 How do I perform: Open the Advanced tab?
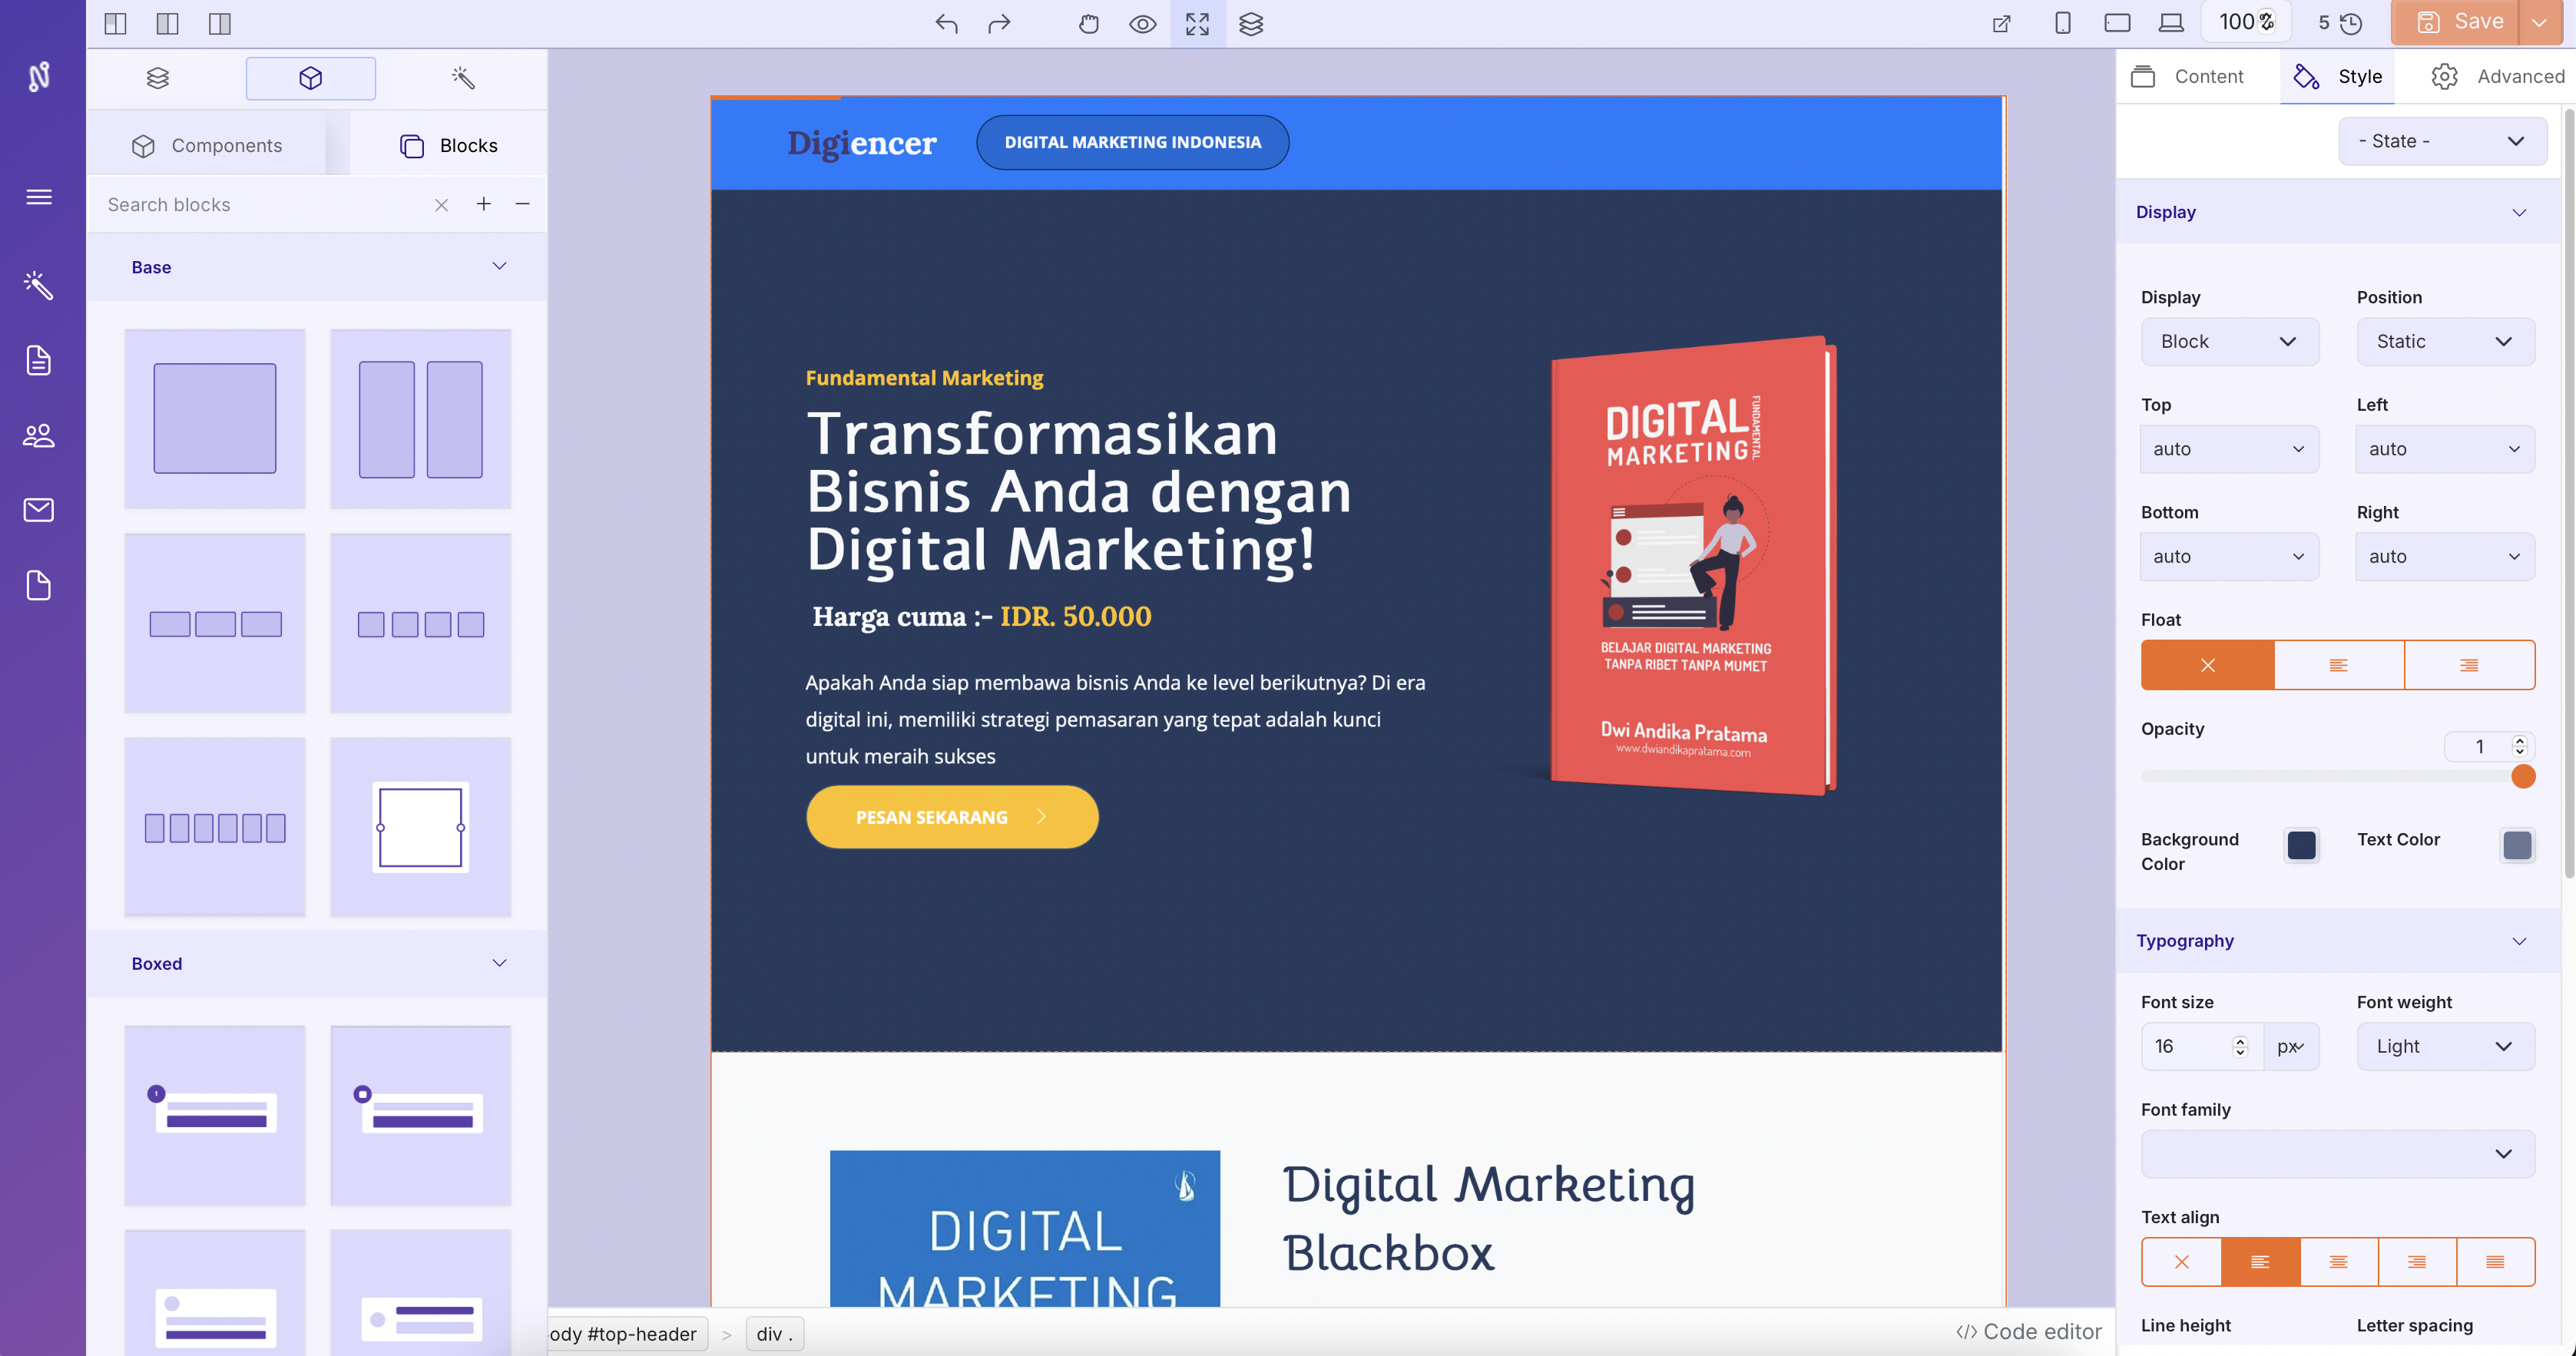(x=2499, y=77)
